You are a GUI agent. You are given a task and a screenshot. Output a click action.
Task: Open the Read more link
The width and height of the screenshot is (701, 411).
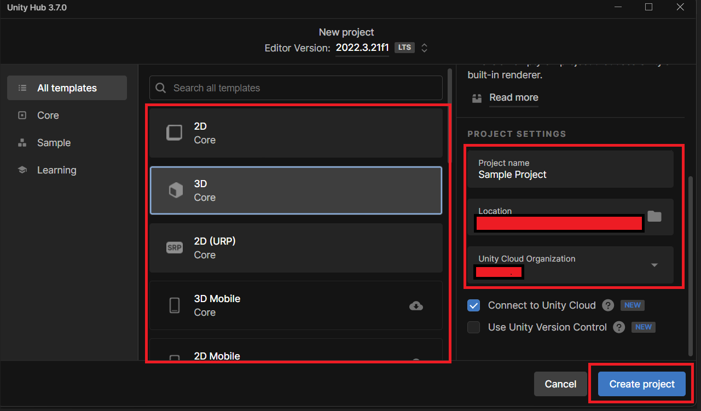click(513, 97)
